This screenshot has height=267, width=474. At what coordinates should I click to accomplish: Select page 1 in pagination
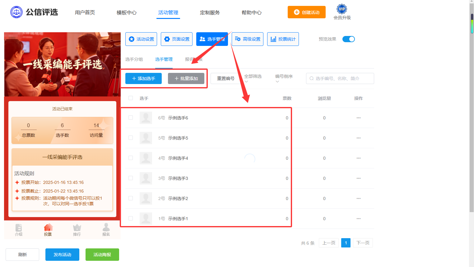point(346,243)
